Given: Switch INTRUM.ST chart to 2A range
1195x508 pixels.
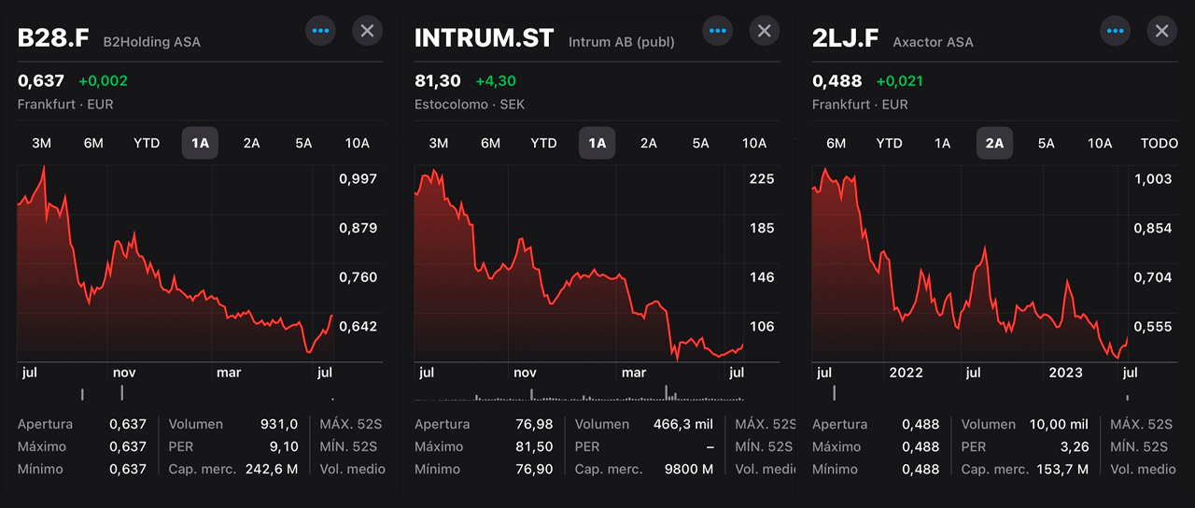Looking at the screenshot, I should (x=649, y=143).
